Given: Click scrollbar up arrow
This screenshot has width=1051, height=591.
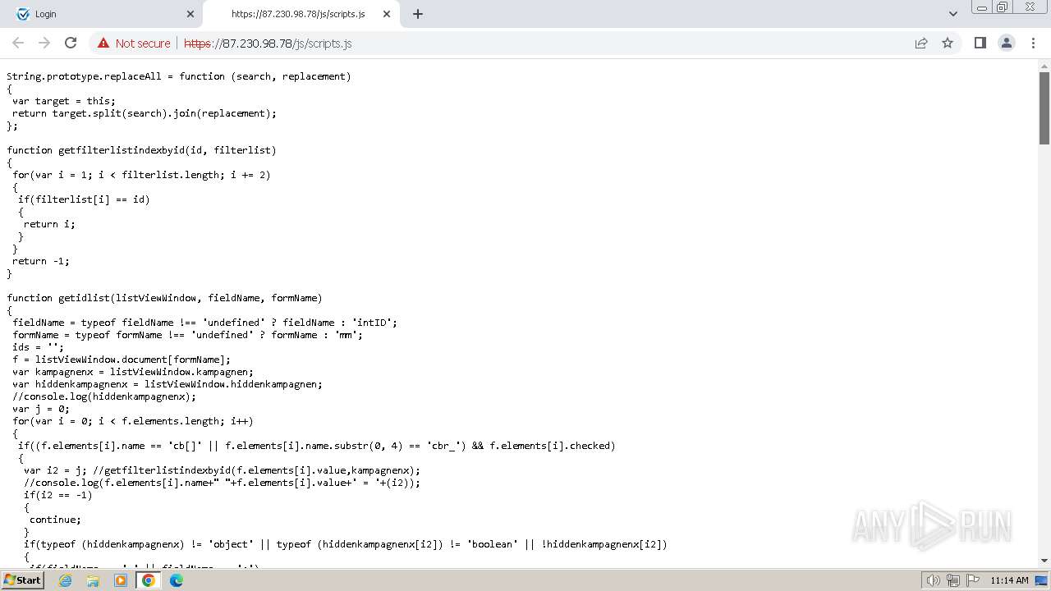Looking at the screenshot, I should [1044, 66].
